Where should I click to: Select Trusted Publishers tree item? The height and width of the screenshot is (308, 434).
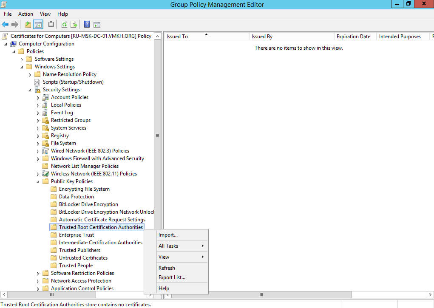tap(79, 250)
